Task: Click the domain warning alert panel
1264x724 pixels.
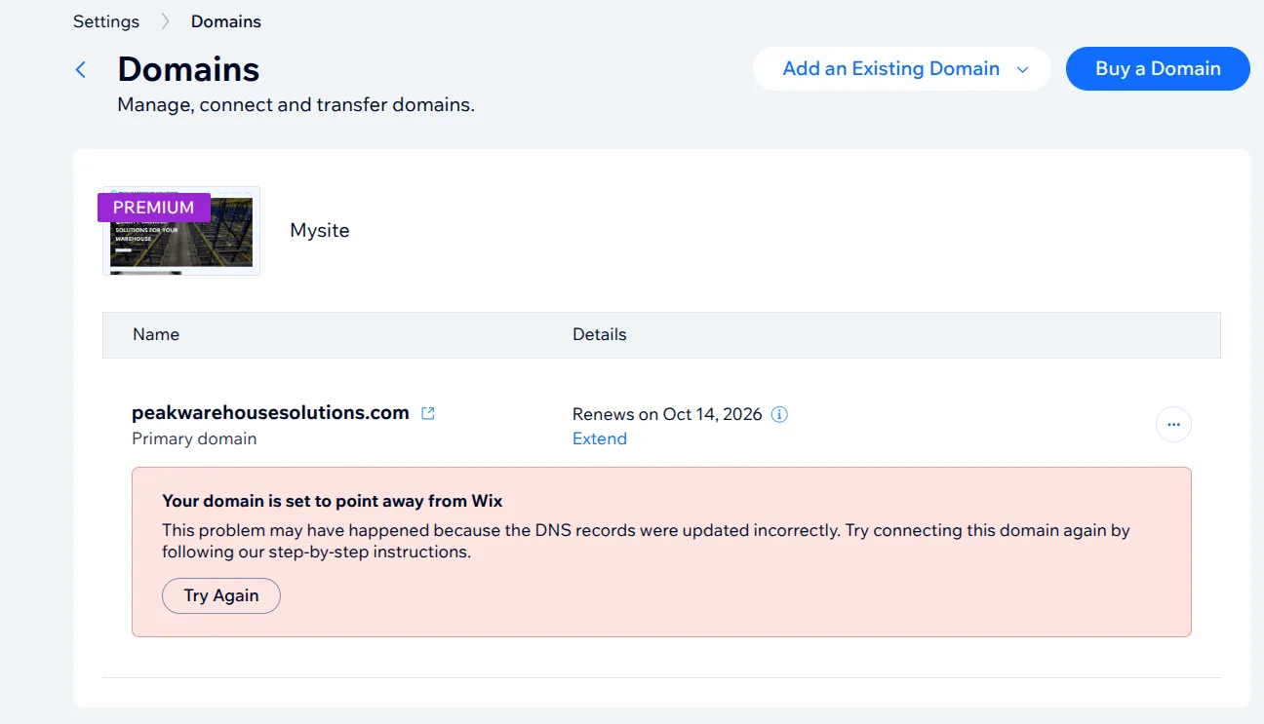Action: pyautogui.click(x=661, y=552)
